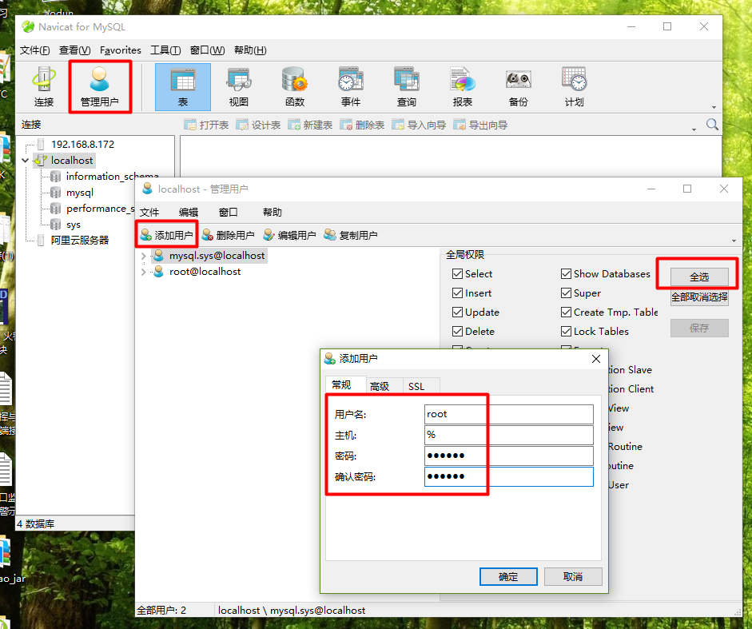Click 添加用户 add user toolbar button
This screenshot has height=629, width=752.
[x=166, y=235]
